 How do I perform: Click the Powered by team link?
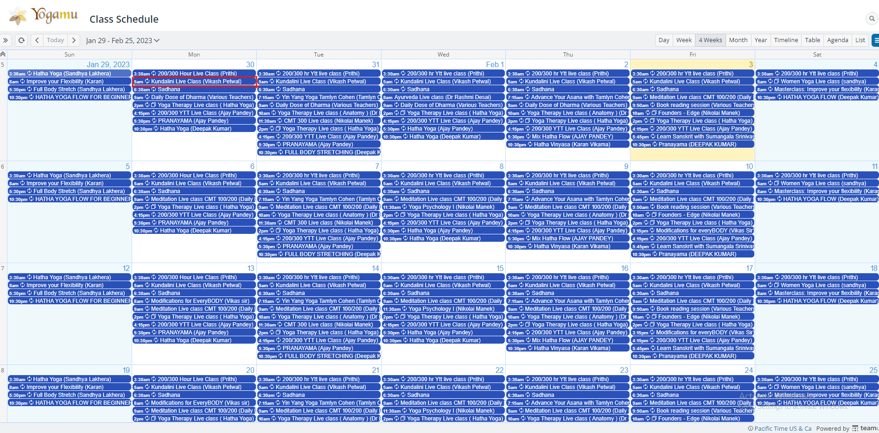point(847,428)
